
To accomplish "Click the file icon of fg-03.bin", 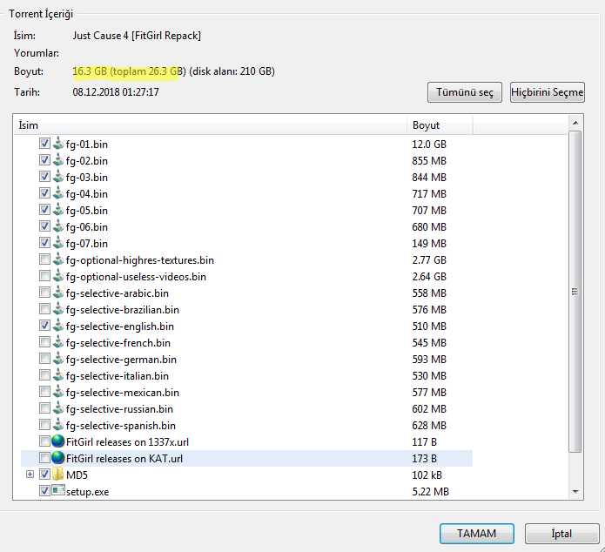I will [58, 177].
